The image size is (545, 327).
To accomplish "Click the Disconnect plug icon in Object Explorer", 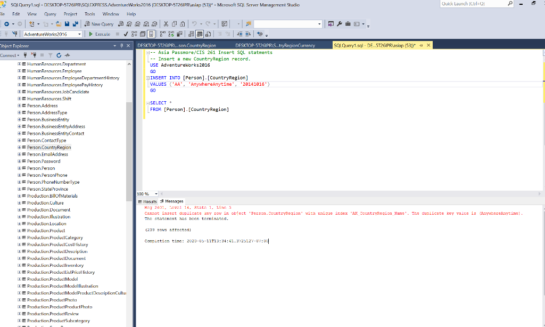I will click(34, 55).
